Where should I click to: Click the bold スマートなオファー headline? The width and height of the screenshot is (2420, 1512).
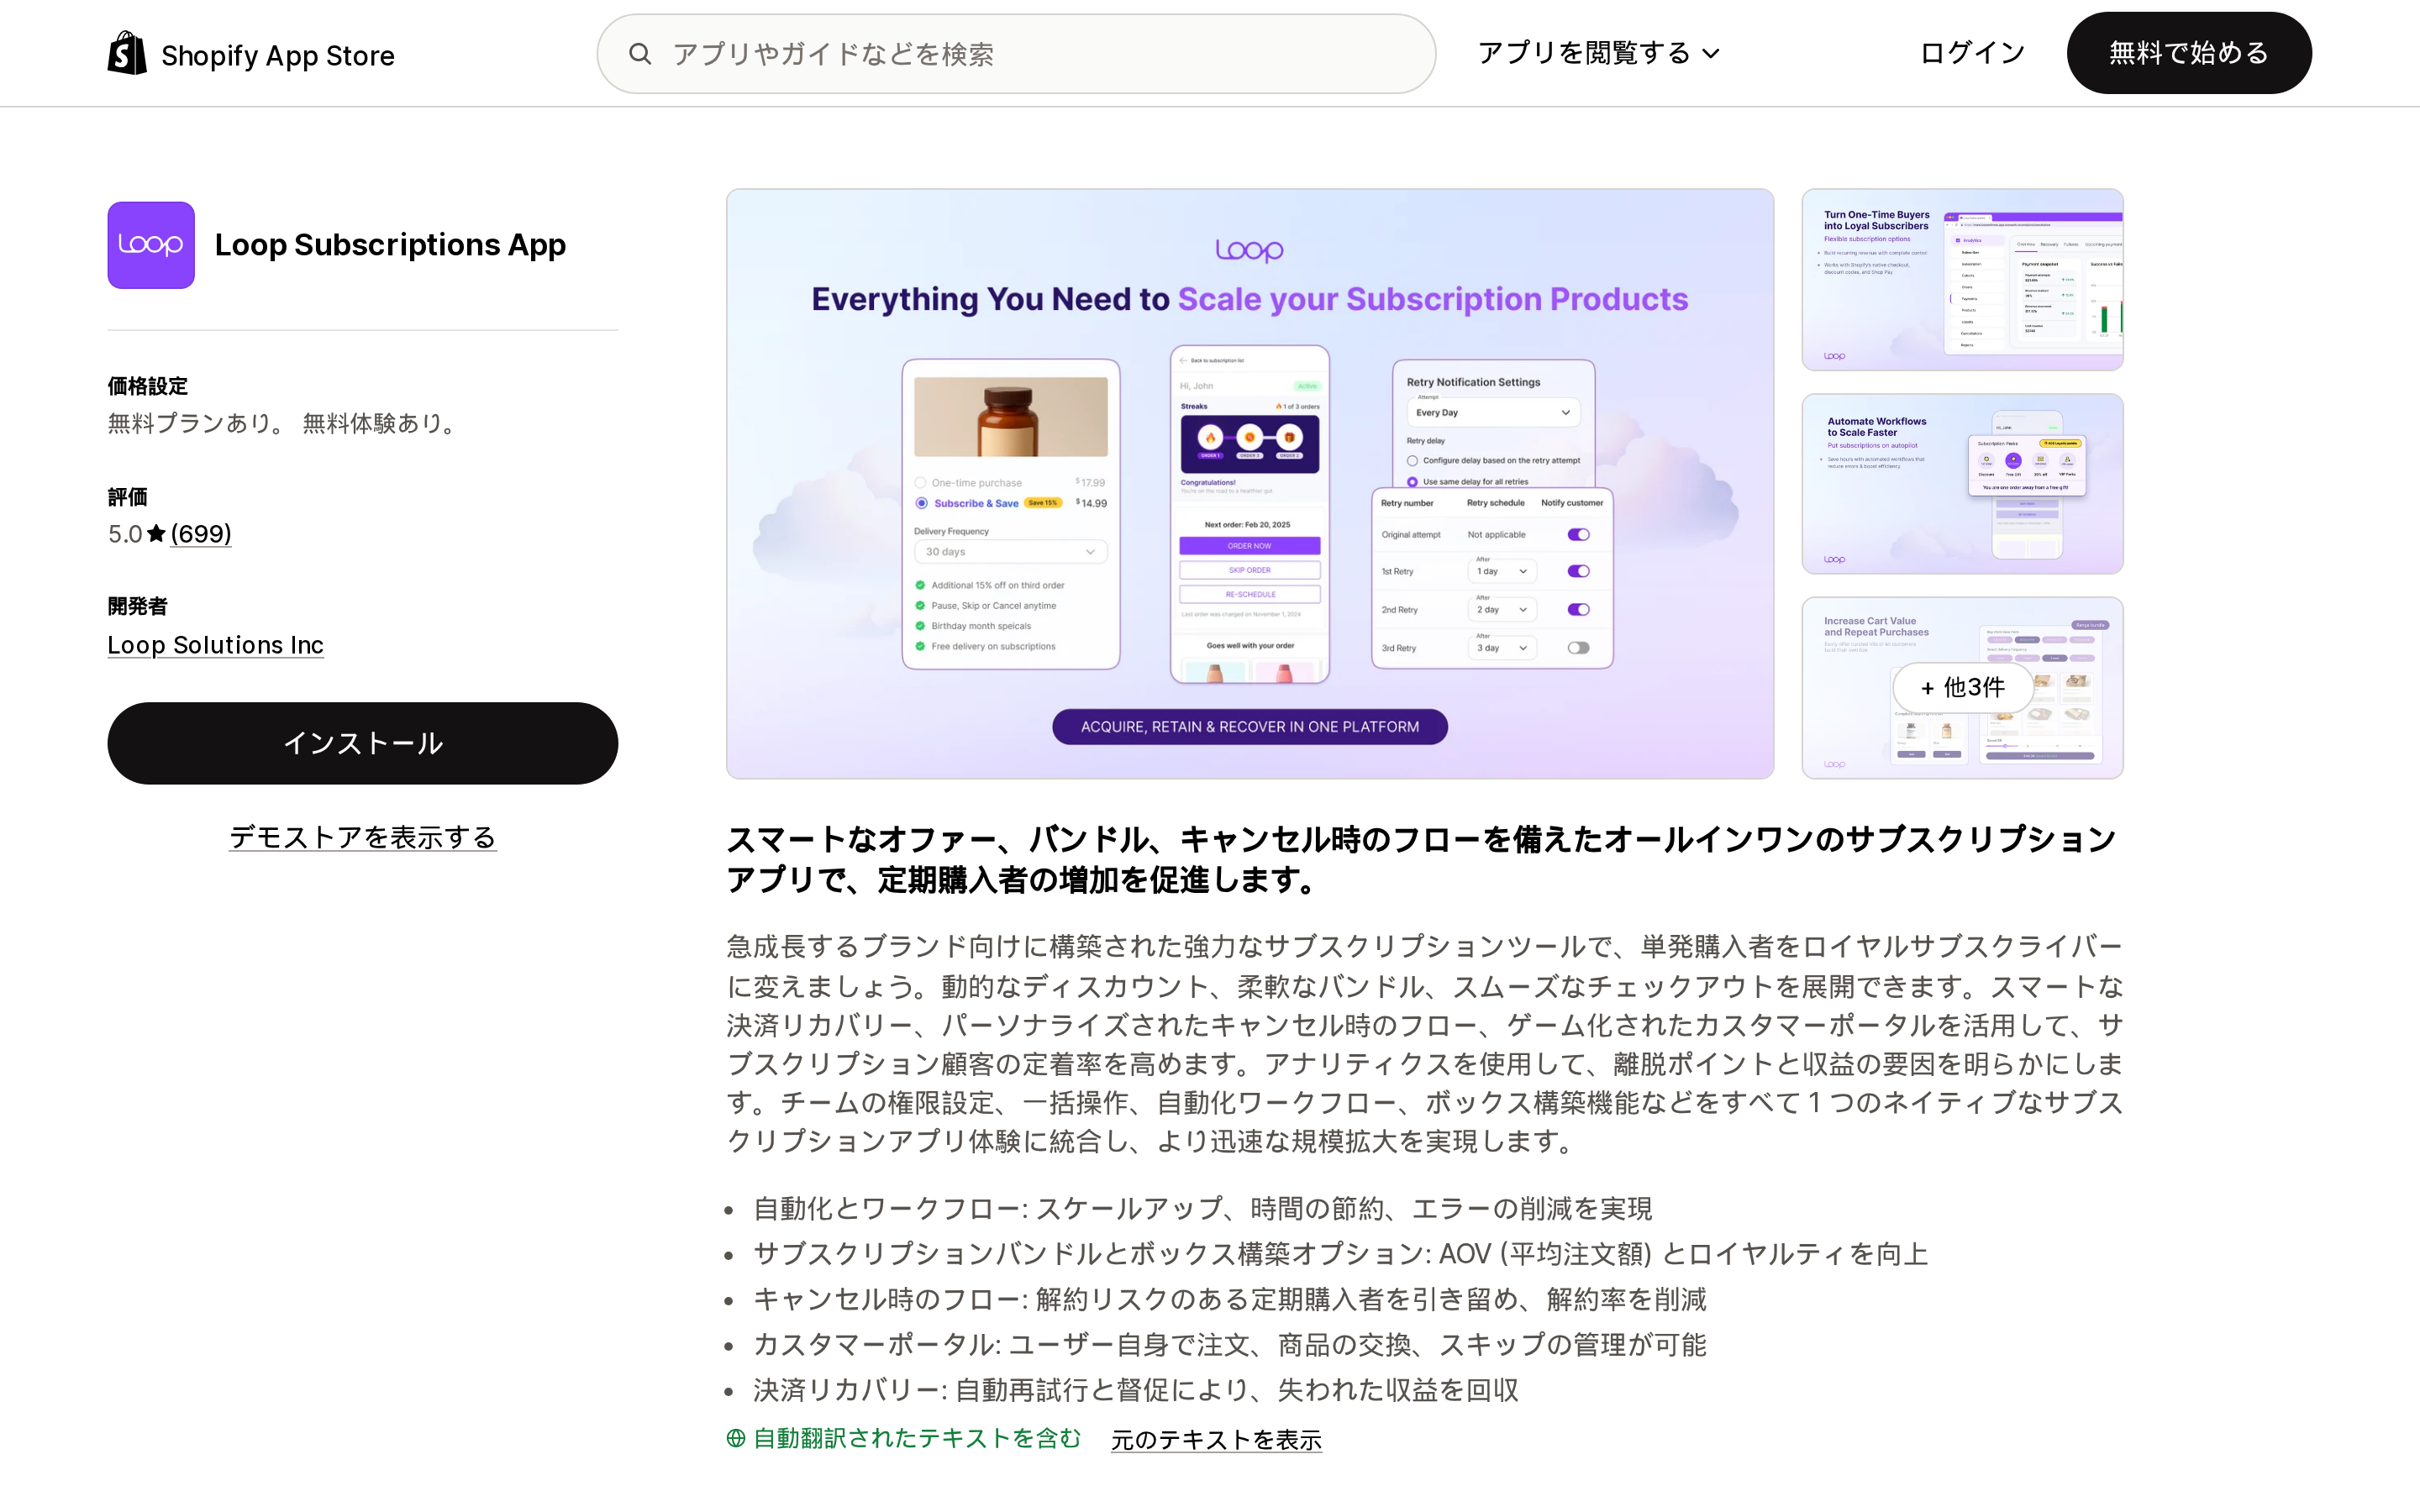pos(1420,859)
